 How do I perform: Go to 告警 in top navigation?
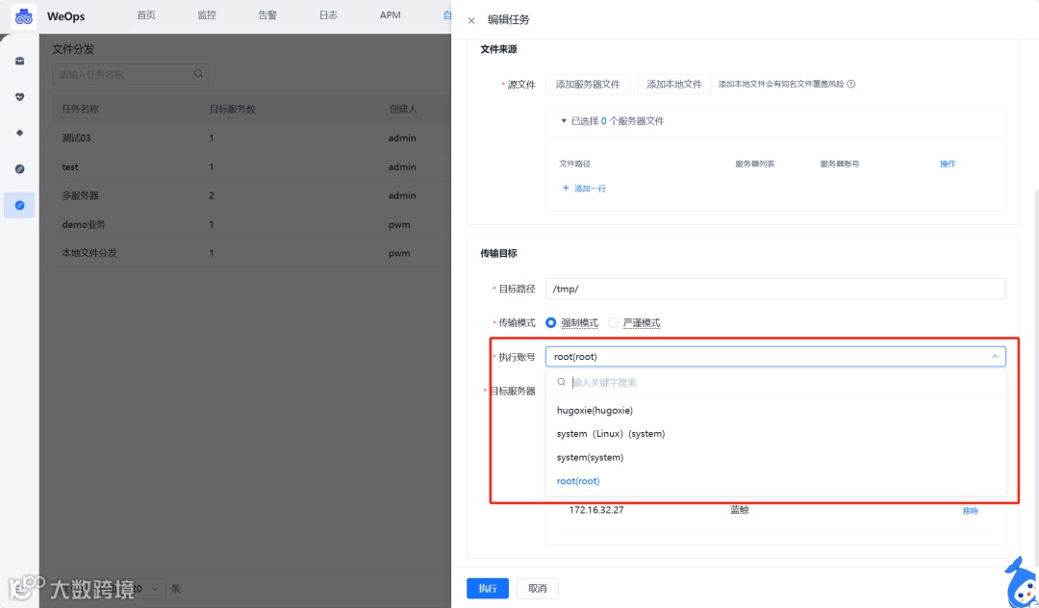[267, 14]
